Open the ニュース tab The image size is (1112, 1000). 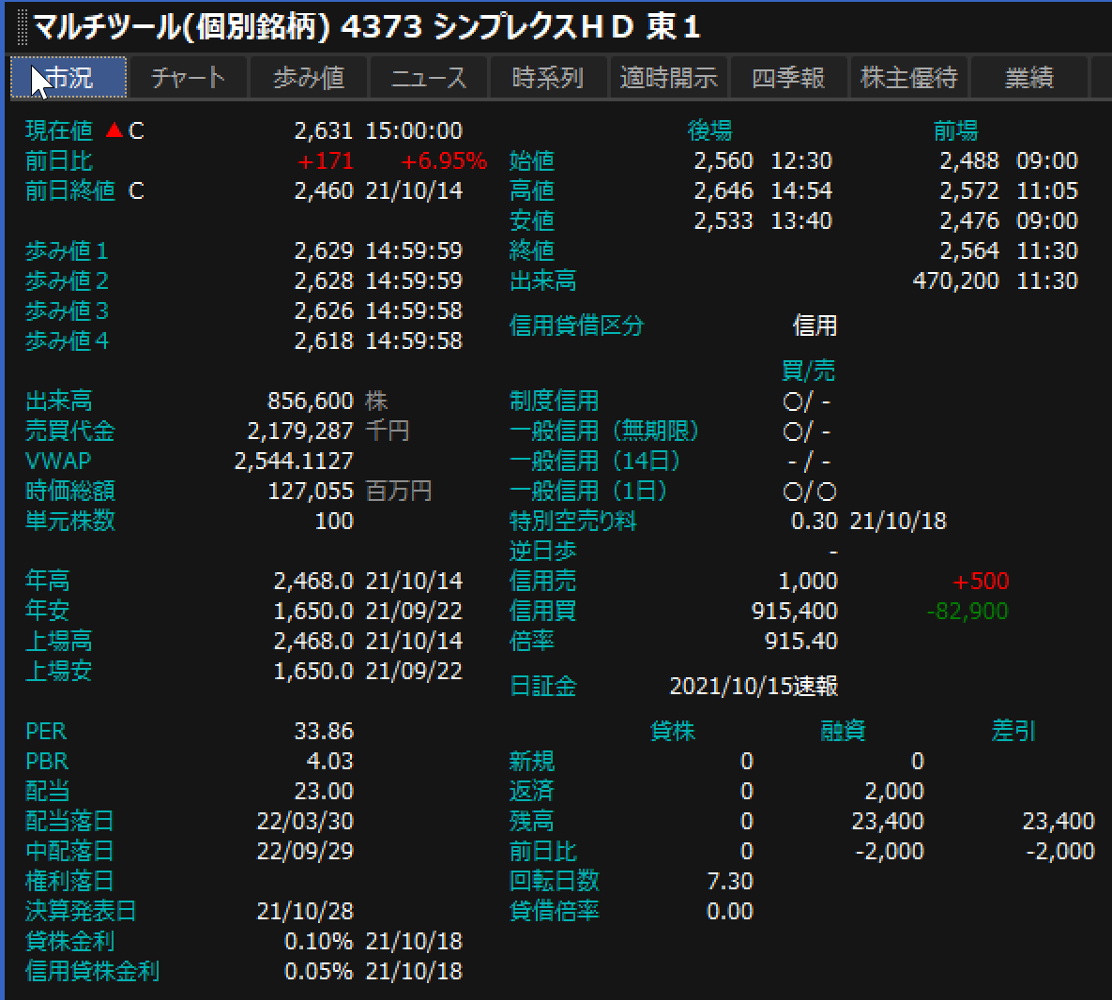click(x=429, y=78)
